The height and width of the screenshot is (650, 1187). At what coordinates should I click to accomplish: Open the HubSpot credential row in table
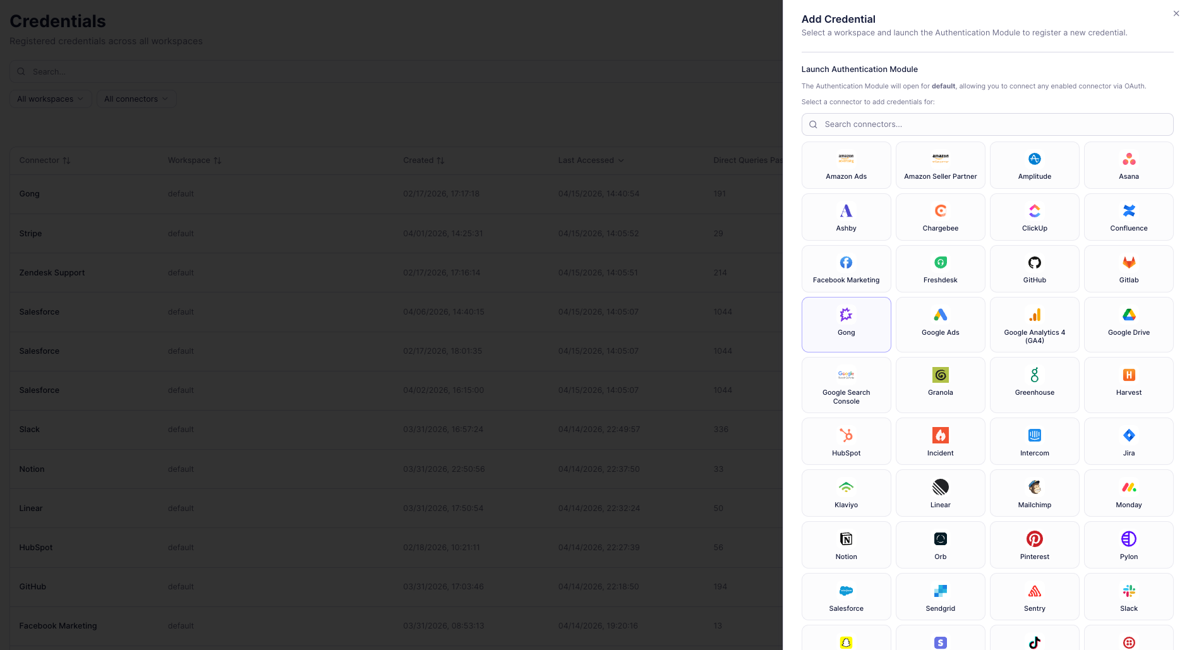coord(396,547)
